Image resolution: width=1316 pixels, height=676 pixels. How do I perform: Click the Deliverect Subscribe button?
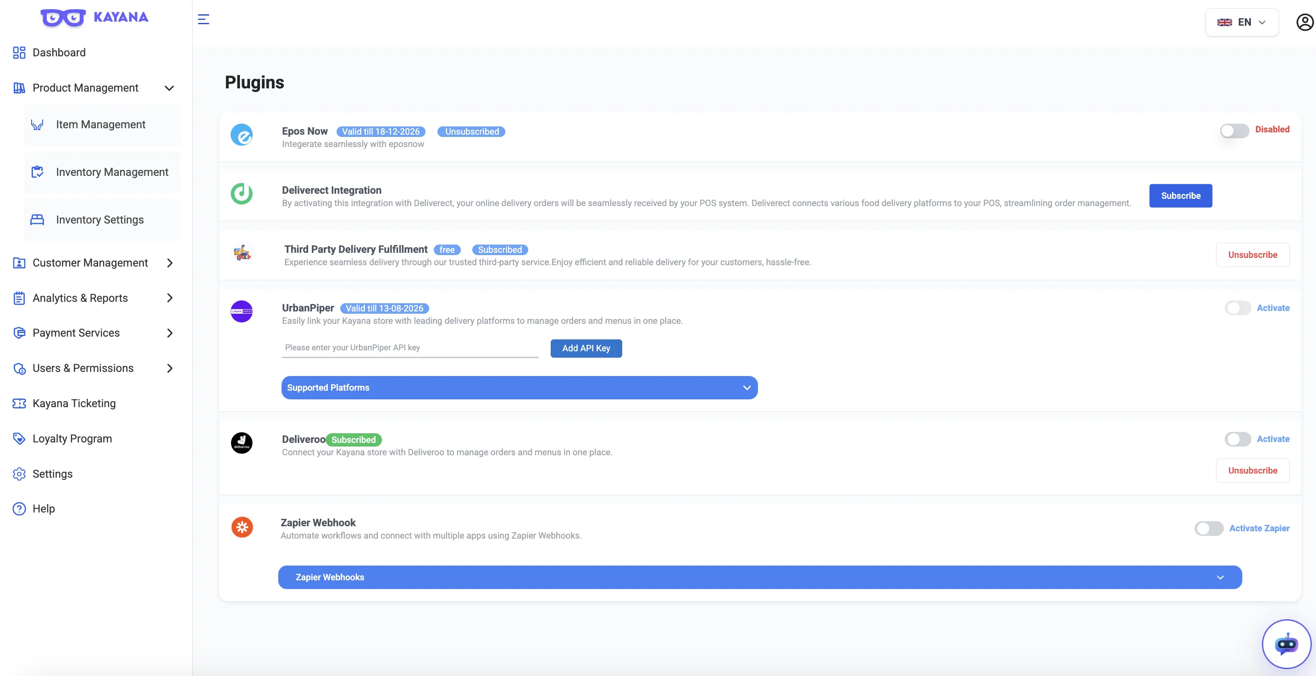point(1180,196)
